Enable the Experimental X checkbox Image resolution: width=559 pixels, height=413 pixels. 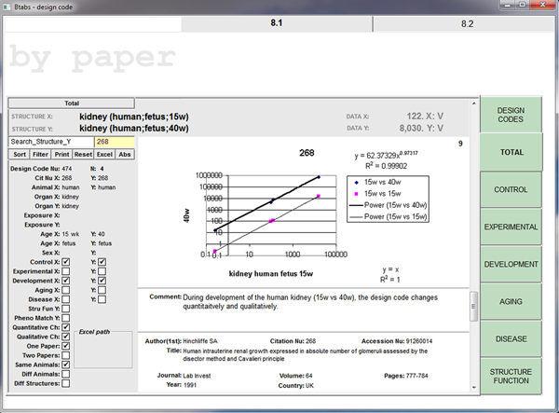65,271
